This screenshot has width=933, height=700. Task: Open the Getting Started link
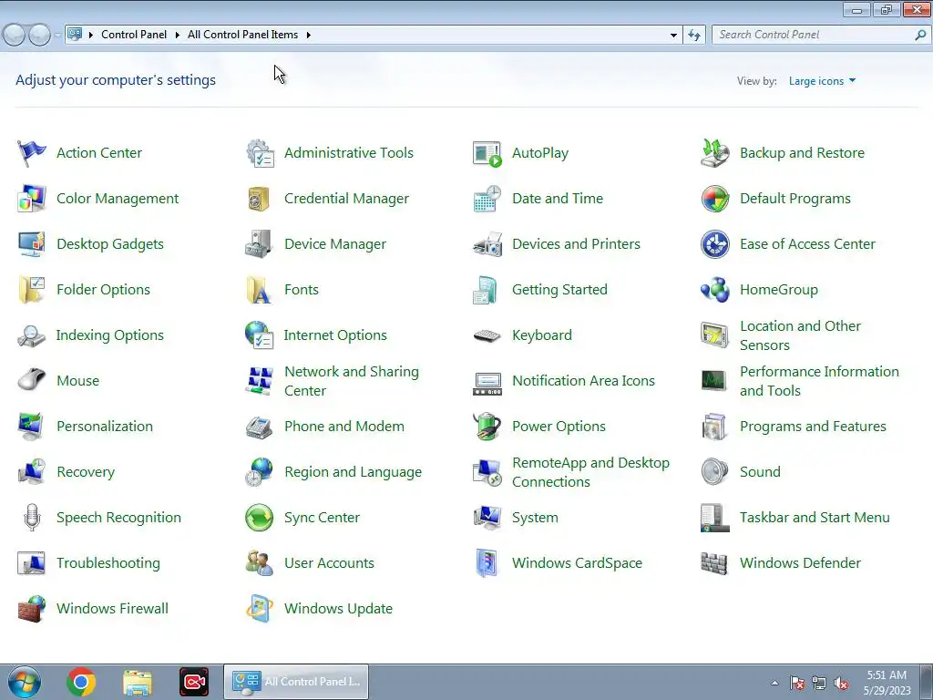point(559,290)
